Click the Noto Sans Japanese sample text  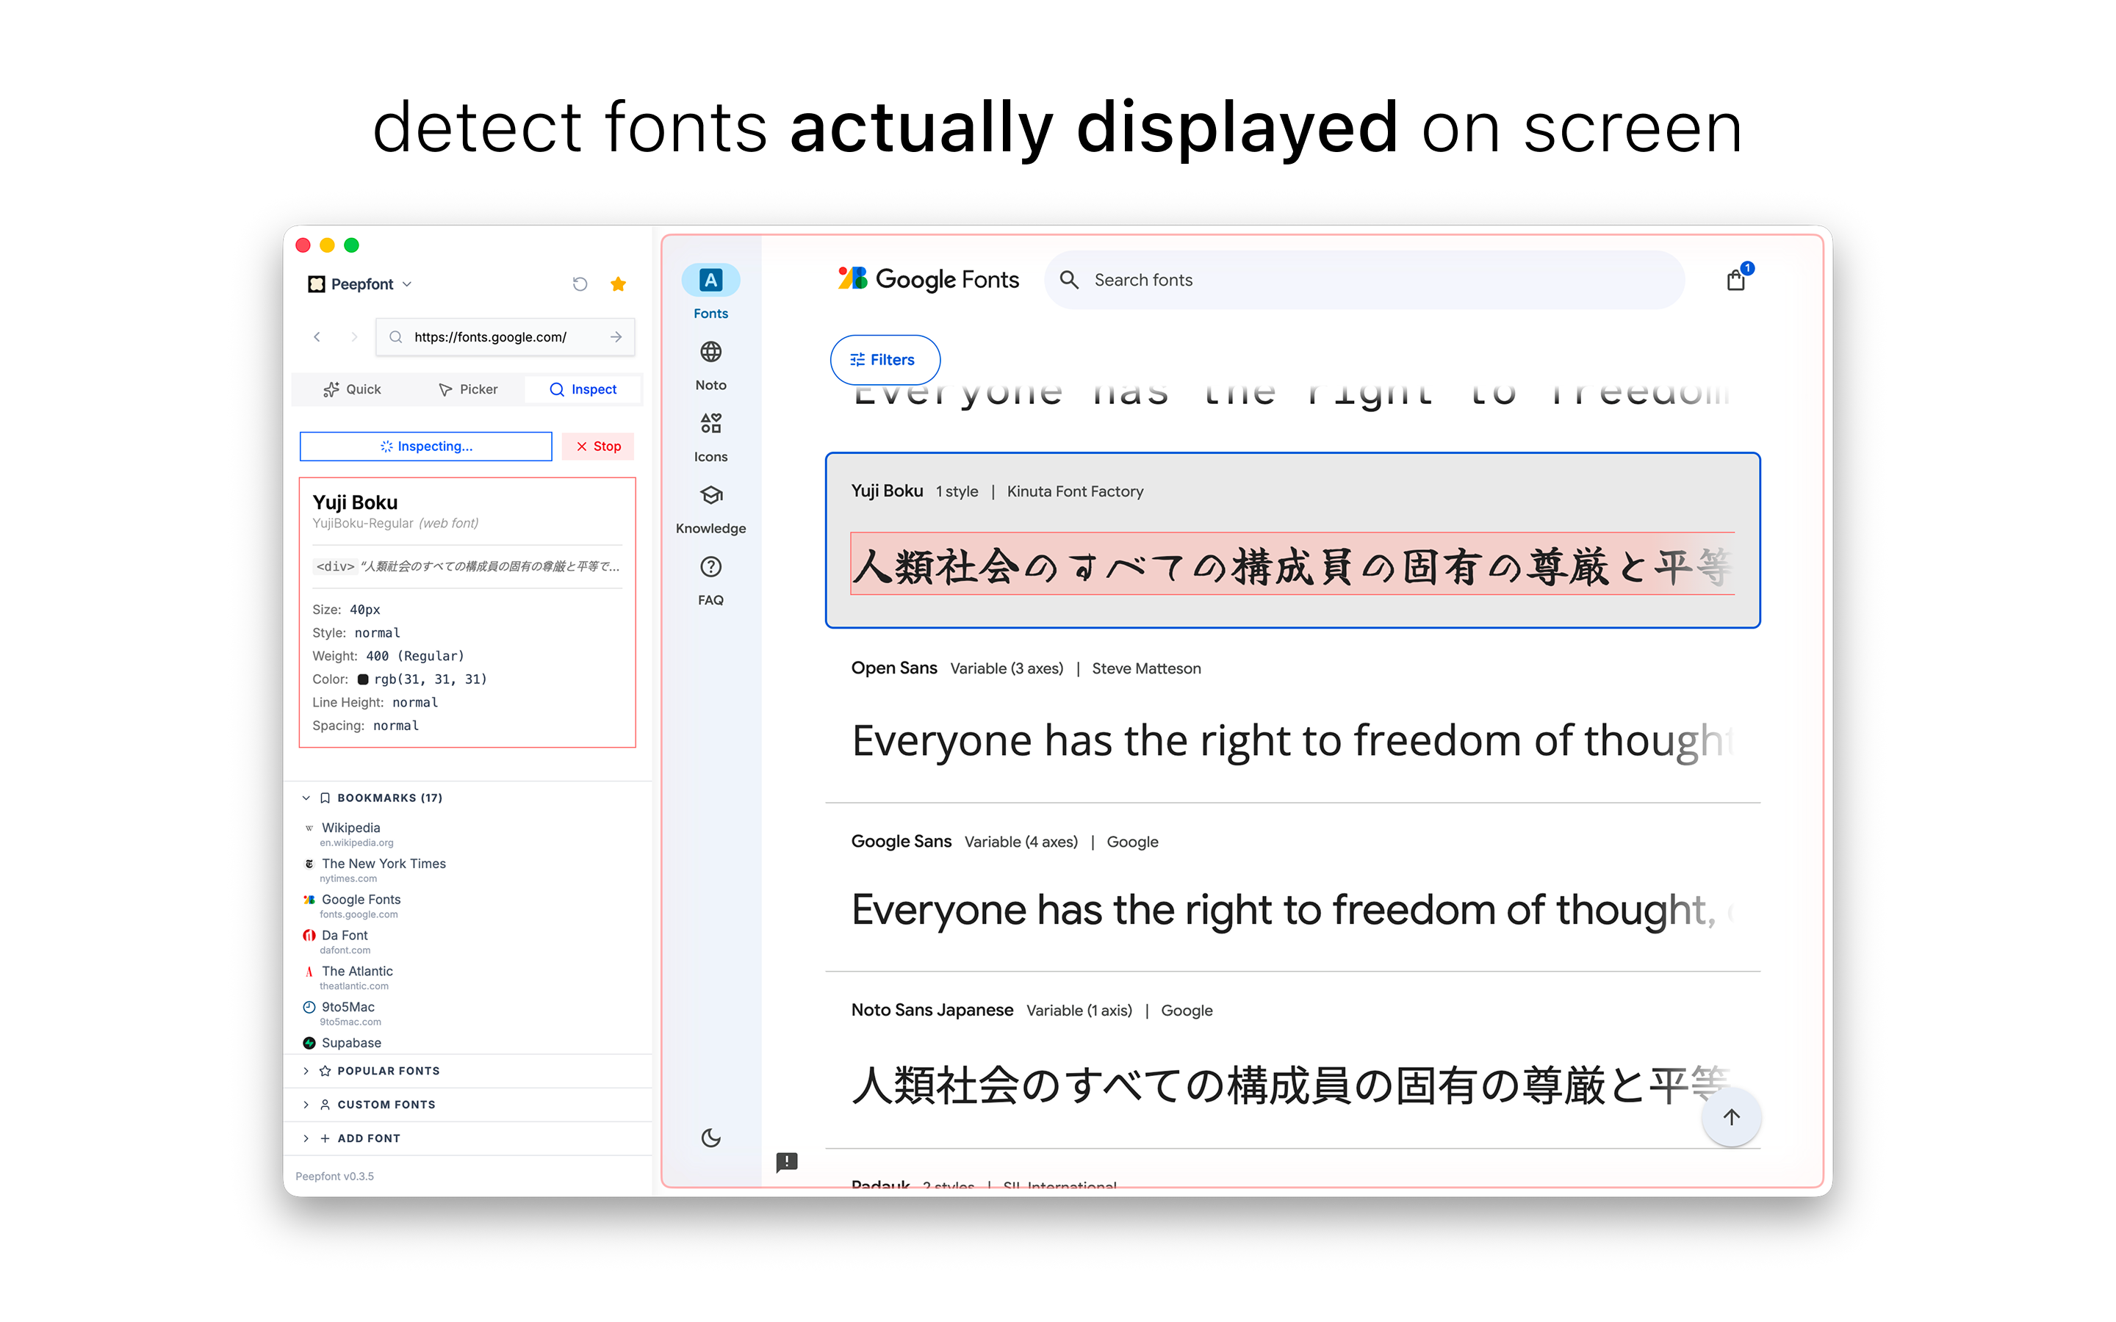[1292, 1086]
